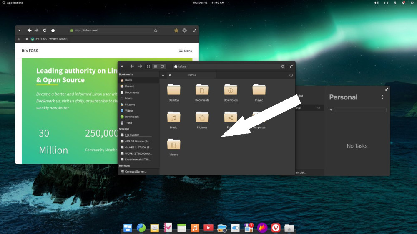Image resolution: width=417 pixels, height=234 pixels.
Task: Collapse the Bookmarks section header
Action: click(126, 74)
